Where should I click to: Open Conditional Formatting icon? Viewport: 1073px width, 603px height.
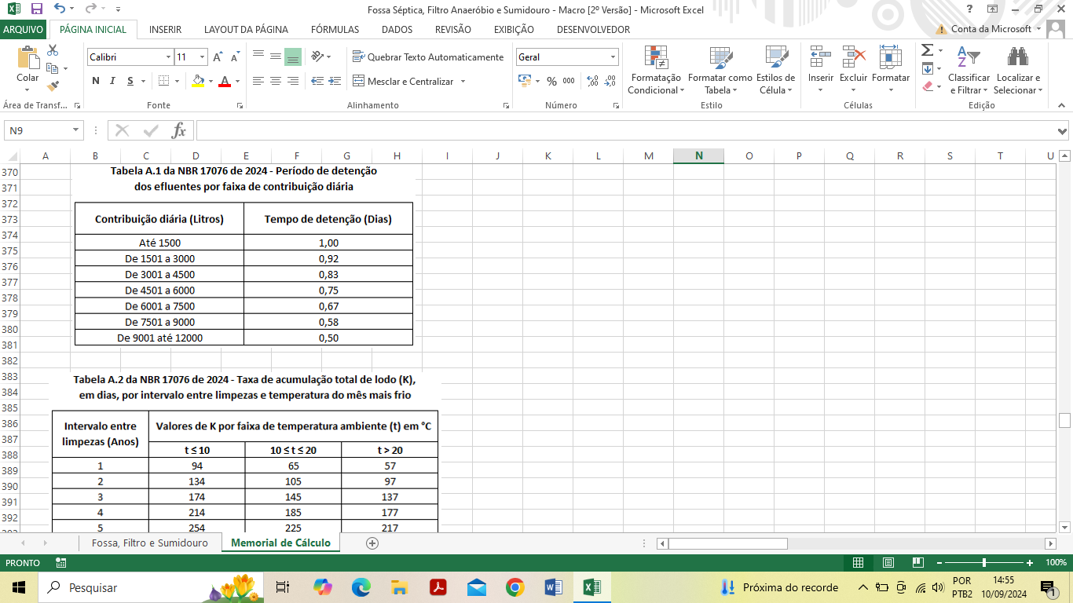[656, 57]
